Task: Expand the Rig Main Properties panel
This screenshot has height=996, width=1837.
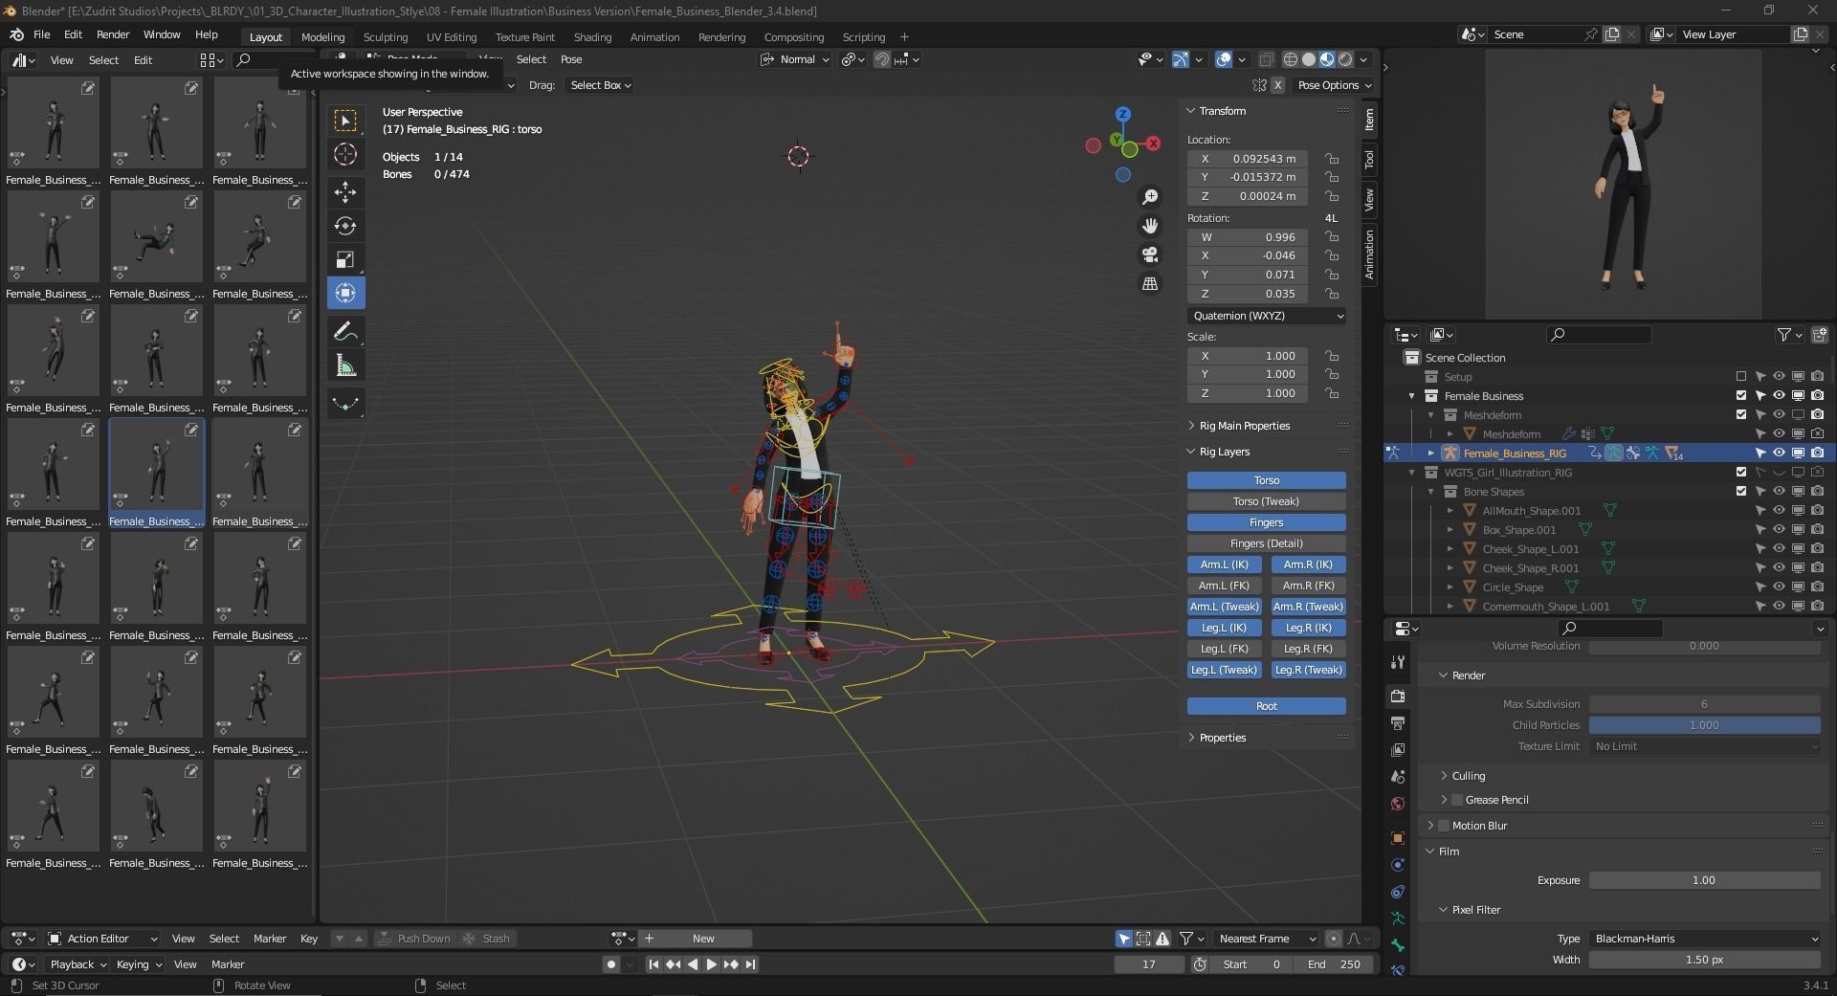Action: (x=1244, y=426)
